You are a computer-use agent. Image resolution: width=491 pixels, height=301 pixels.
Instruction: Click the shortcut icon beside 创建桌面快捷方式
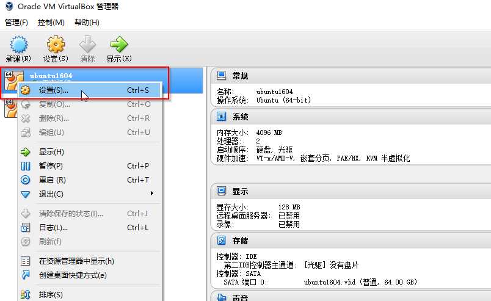point(26,275)
